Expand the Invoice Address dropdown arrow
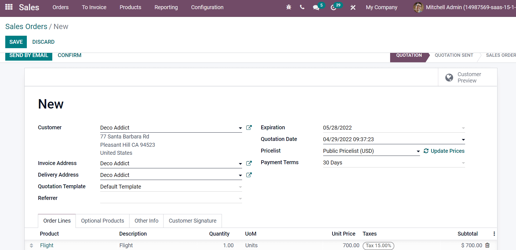 pos(240,164)
